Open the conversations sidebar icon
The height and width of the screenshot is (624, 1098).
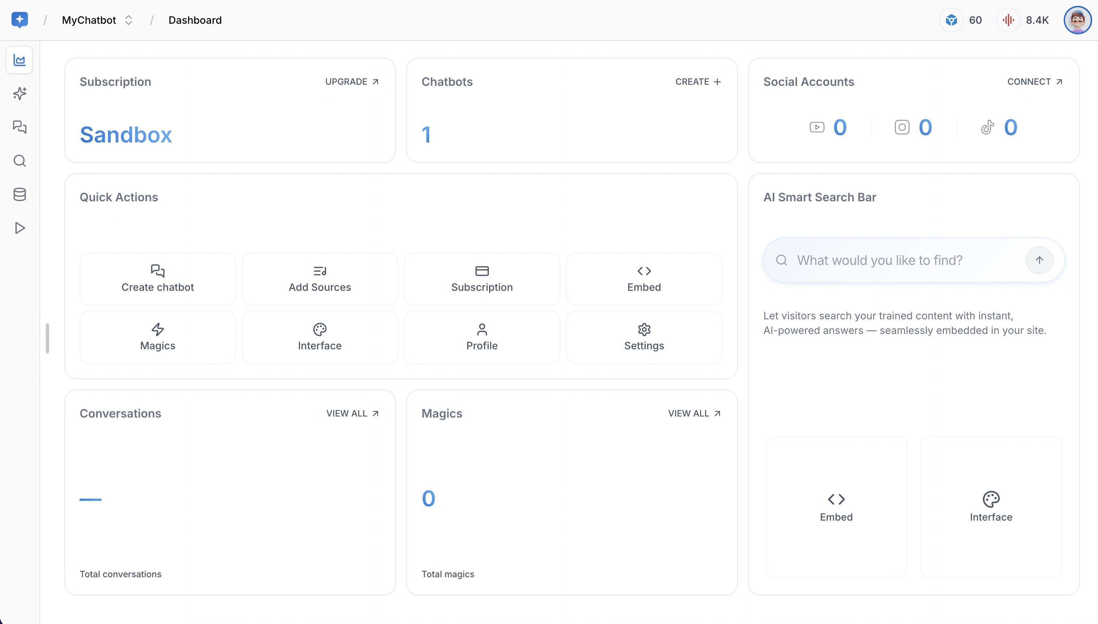point(20,127)
